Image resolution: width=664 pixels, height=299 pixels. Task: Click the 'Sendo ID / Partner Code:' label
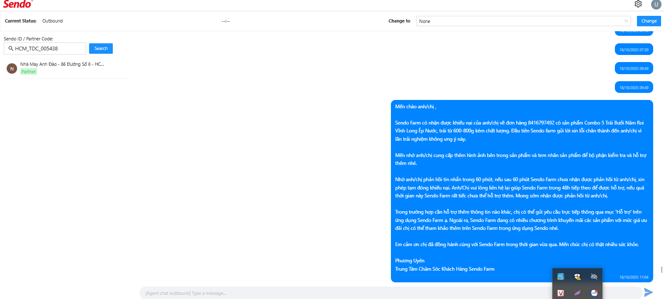click(x=28, y=39)
